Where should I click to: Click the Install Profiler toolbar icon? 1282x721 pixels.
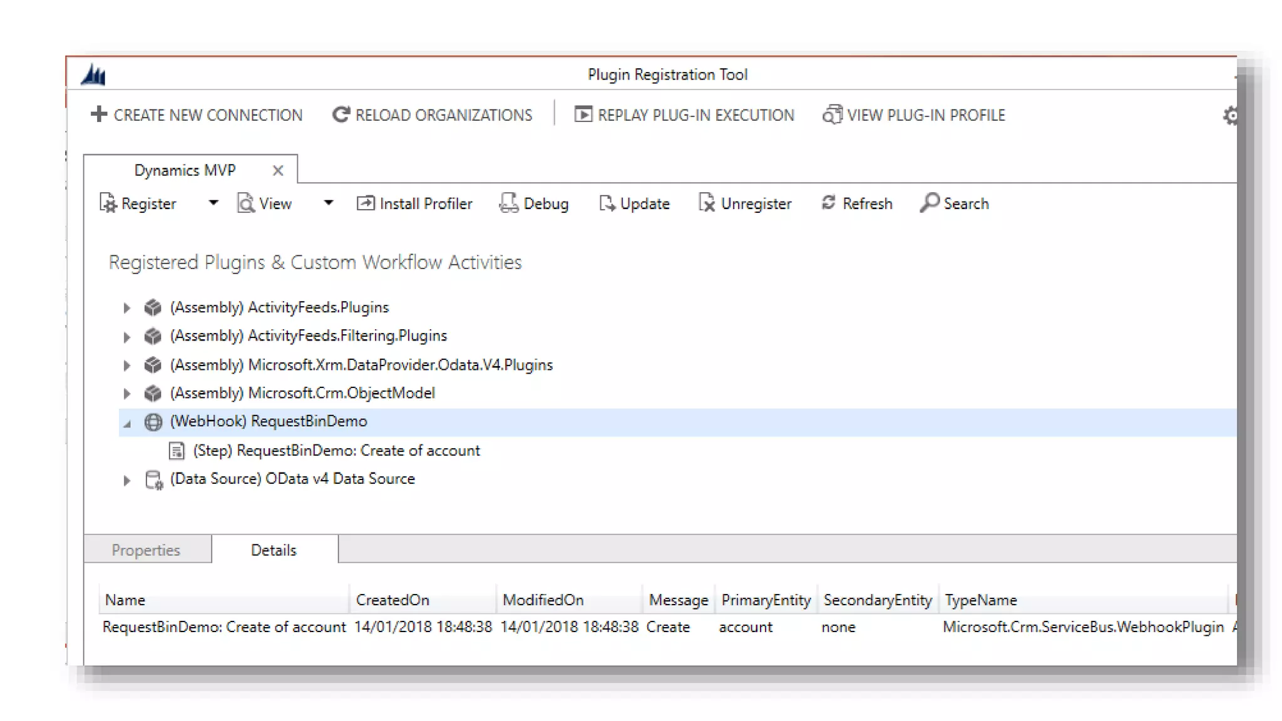coord(365,203)
